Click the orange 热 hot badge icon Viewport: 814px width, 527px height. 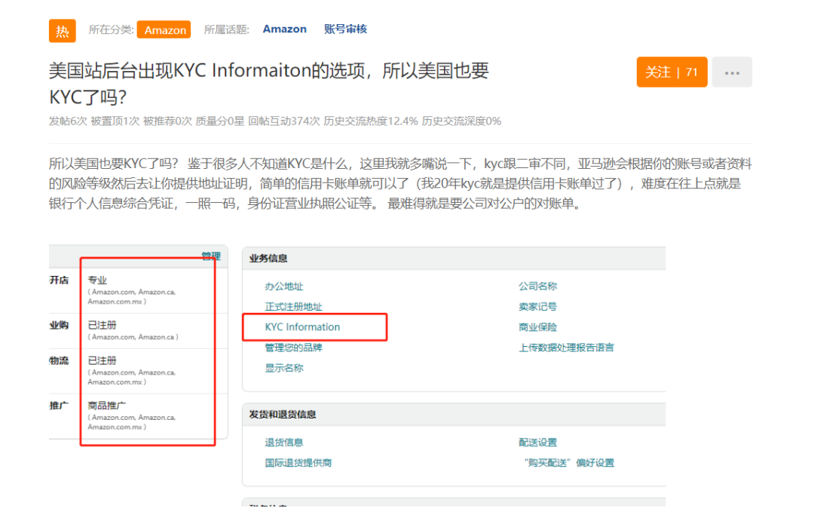click(62, 30)
